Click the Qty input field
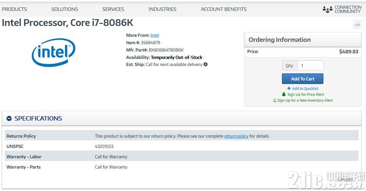Image resolution: width=366 pixels, height=191 pixels. (311, 66)
